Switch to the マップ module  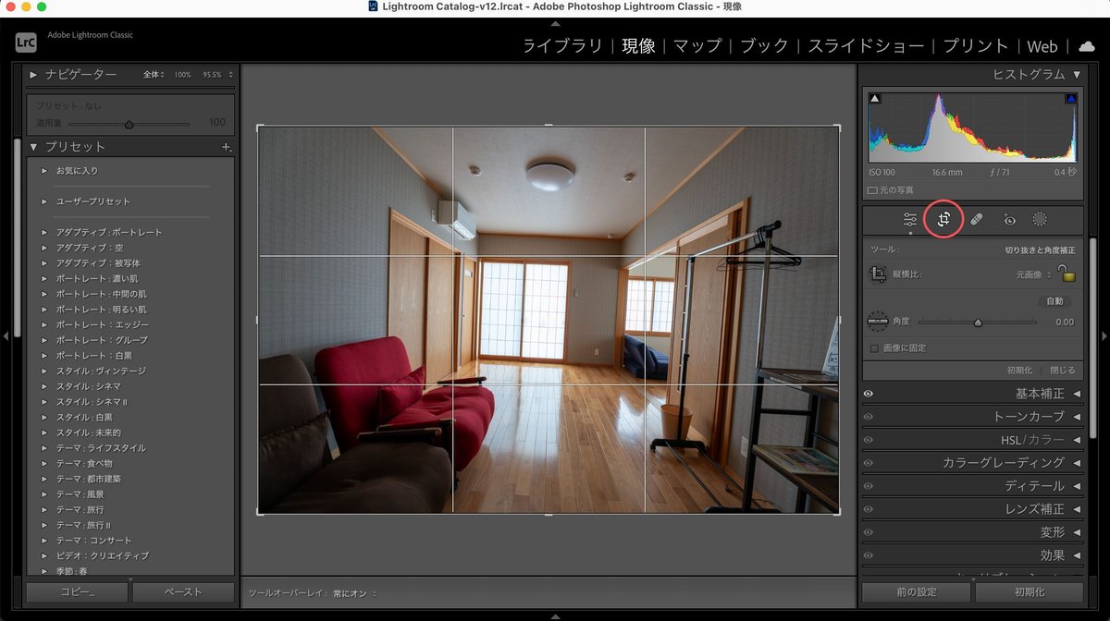point(697,45)
